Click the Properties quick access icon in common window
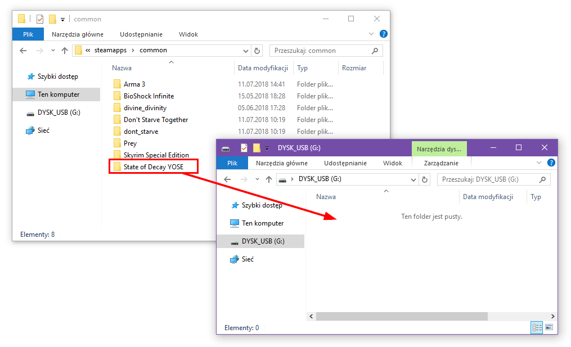Viewport: 571px width, 347px height. (x=40, y=19)
